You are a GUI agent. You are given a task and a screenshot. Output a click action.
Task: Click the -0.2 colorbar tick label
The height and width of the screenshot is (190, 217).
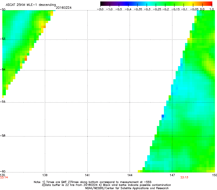166,9
